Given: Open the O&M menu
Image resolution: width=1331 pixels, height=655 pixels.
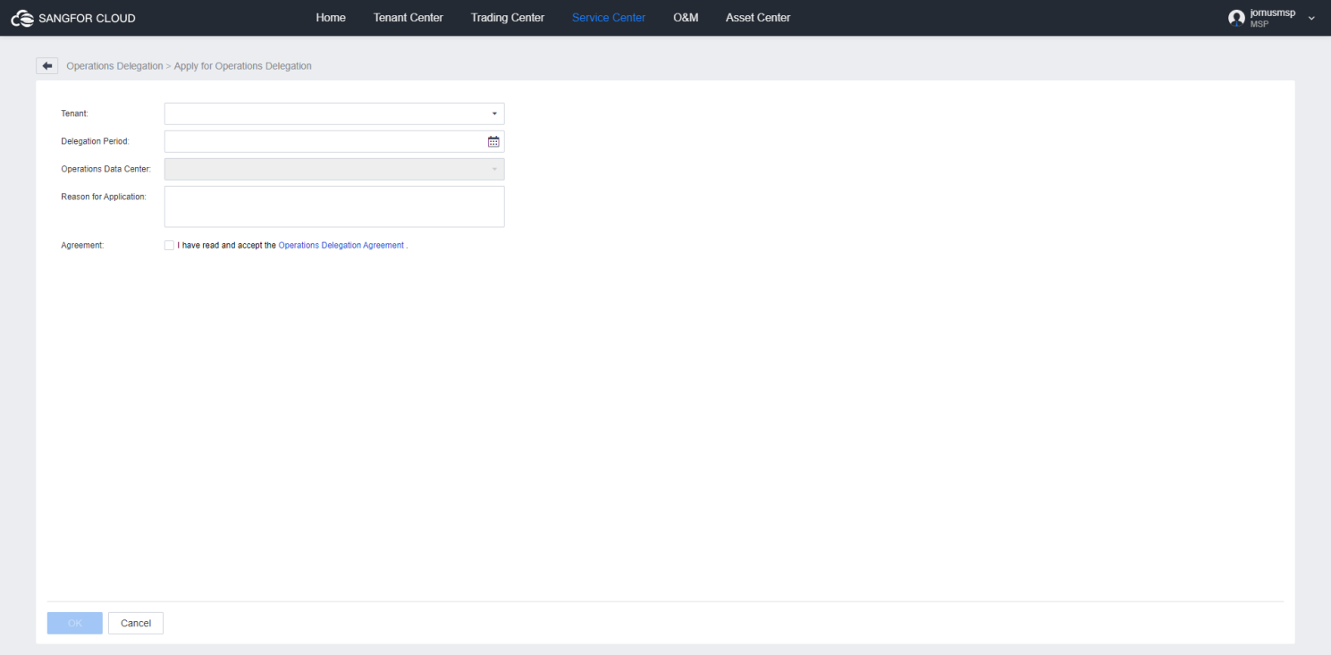Looking at the screenshot, I should (686, 18).
